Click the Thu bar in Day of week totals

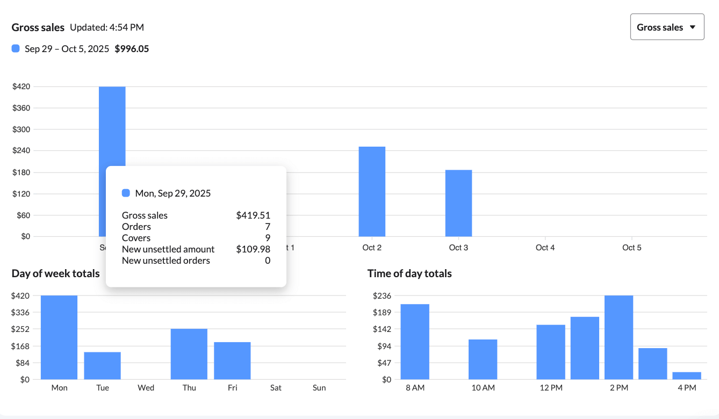[189, 354]
